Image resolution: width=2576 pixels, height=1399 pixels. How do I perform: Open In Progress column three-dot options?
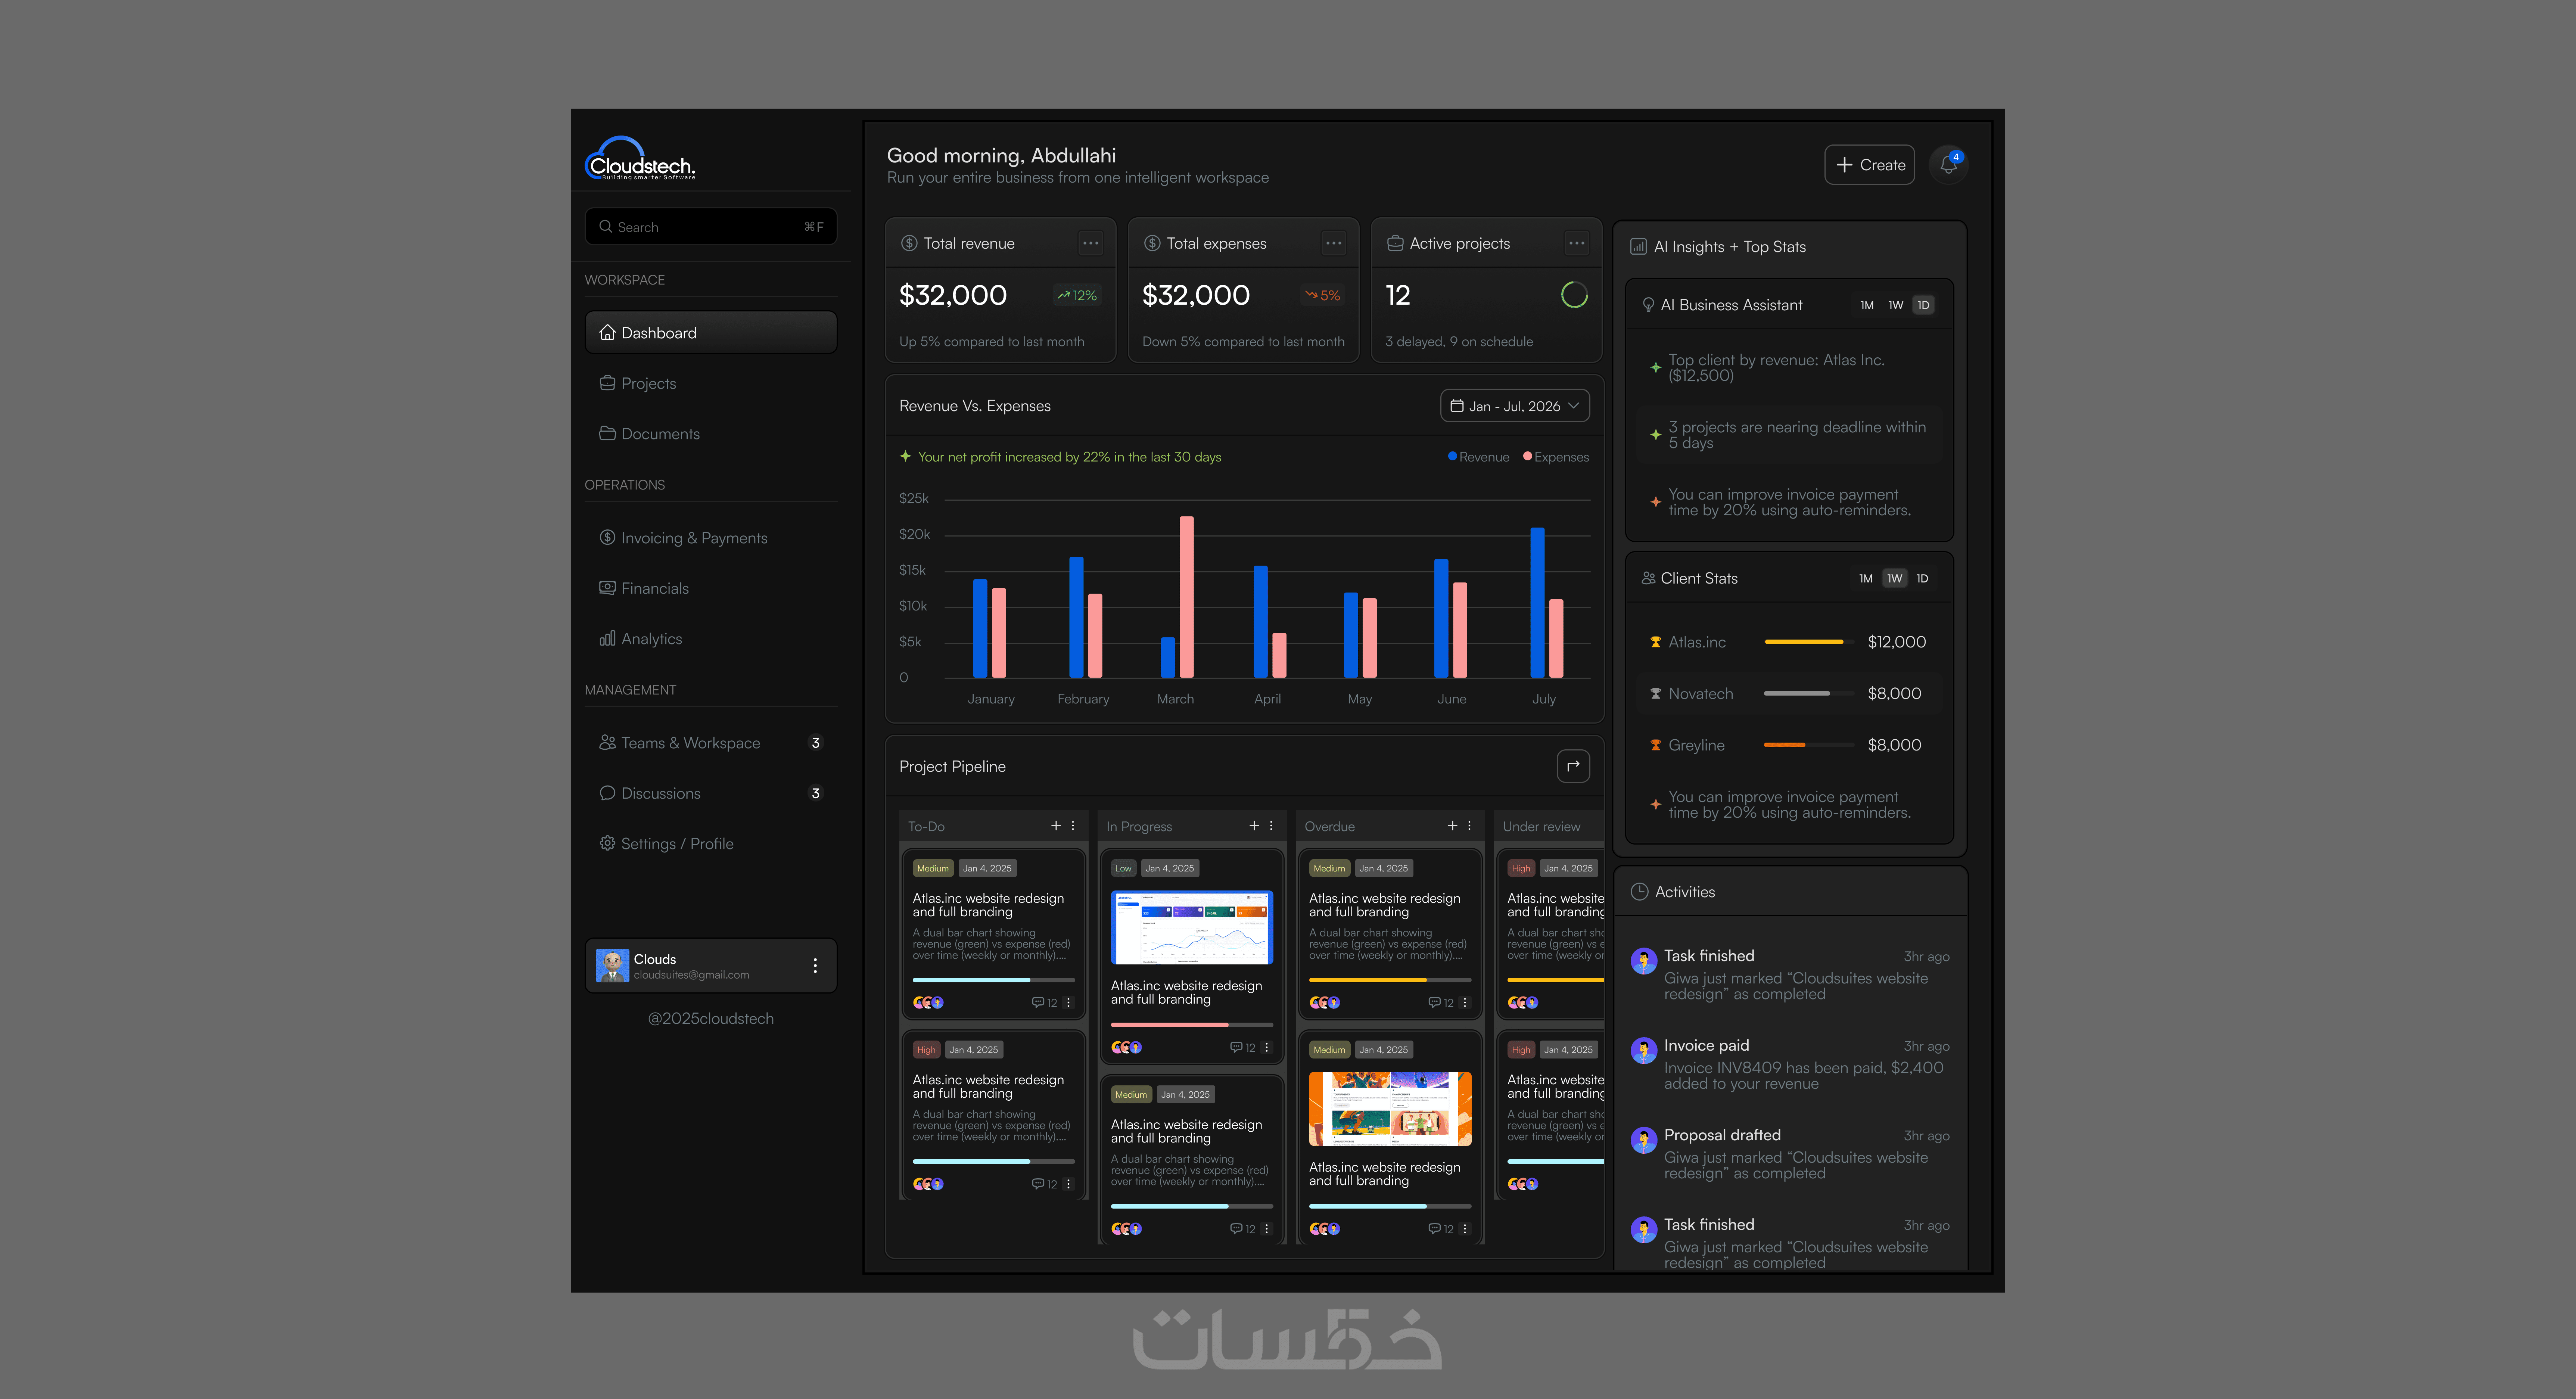[x=1271, y=825]
